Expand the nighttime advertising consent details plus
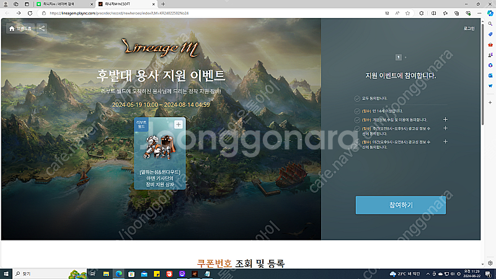Viewport: 496px width, 279px height. (445, 141)
